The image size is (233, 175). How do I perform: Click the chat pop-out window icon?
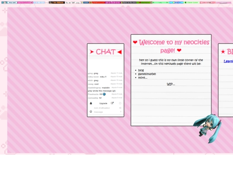112,103
